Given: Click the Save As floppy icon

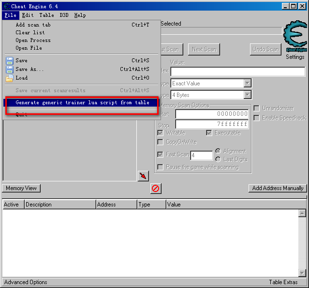Looking at the screenshot, I should tap(9, 69).
